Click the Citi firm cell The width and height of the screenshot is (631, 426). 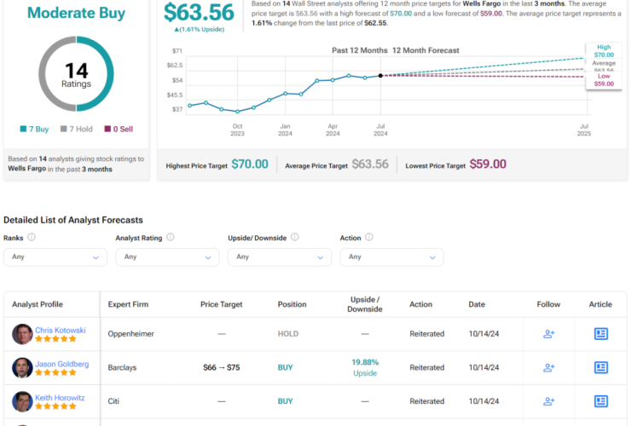pyautogui.click(x=113, y=401)
